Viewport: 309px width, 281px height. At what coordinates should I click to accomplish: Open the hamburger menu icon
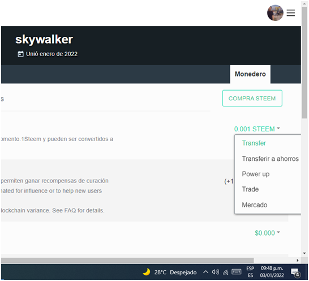click(291, 13)
